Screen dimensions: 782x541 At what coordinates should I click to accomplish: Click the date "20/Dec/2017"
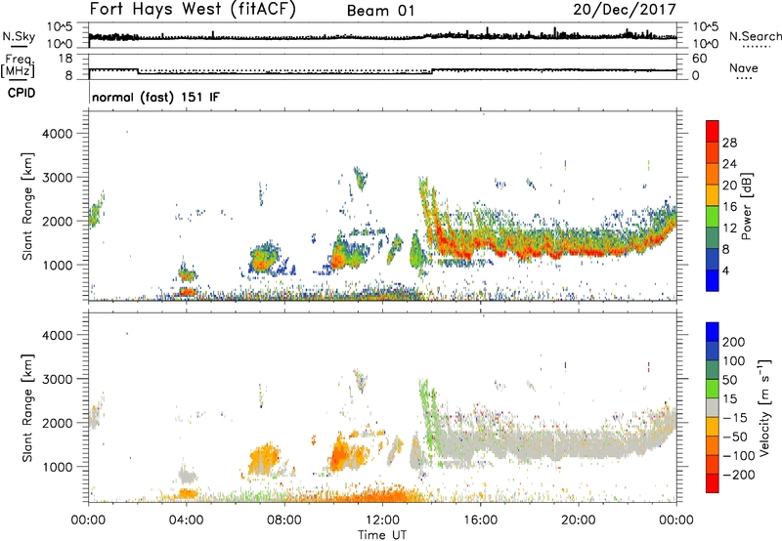[x=625, y=10]
